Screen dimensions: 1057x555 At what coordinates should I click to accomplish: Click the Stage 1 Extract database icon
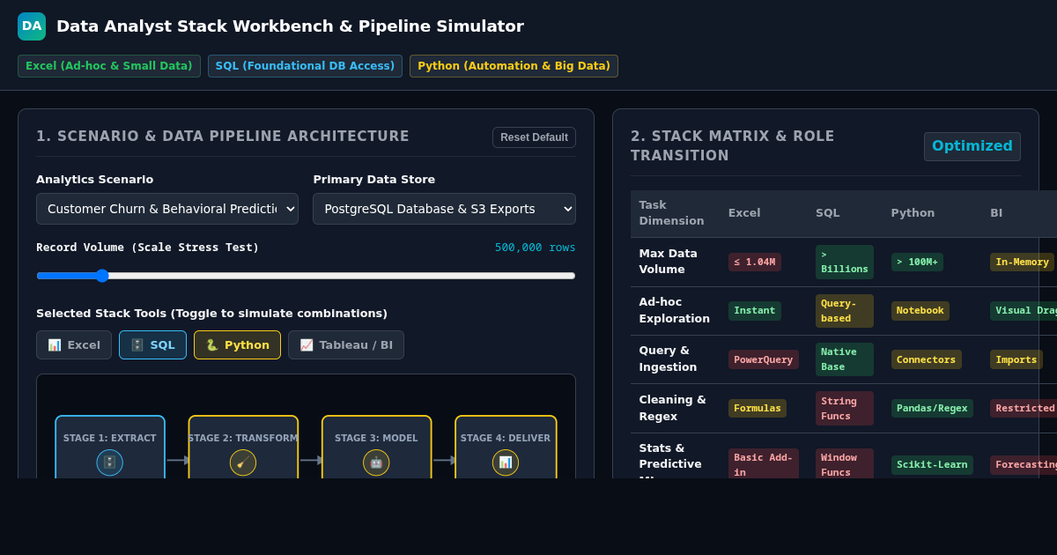(x=110, y=462)
